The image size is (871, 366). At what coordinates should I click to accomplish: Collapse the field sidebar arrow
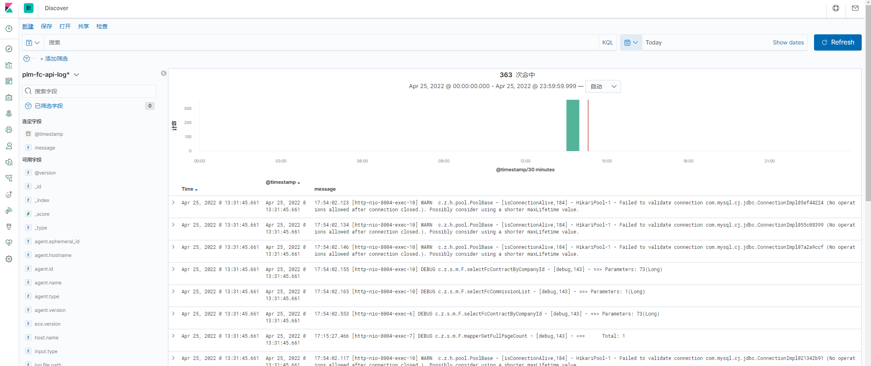point(164,73)
